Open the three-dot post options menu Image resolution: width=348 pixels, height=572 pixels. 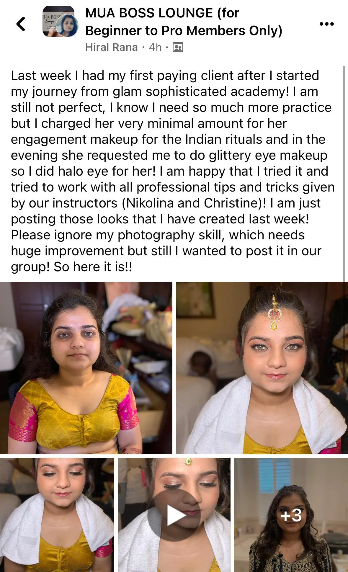point(326,24)
